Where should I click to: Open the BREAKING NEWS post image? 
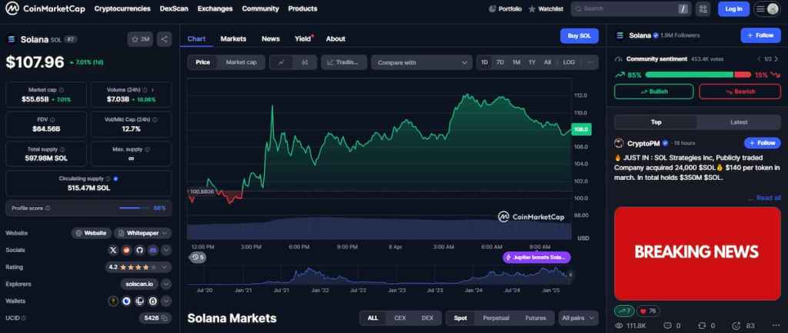(x=697, y=253)
